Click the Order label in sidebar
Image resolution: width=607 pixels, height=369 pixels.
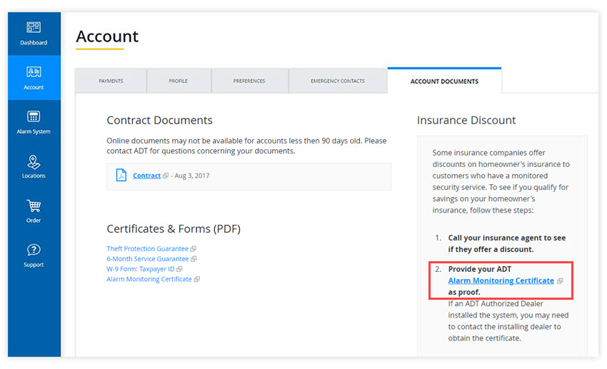click(x=34, y=221)
